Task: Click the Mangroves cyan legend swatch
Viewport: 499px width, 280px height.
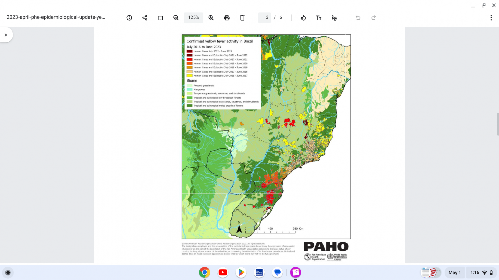Action: 189,90
